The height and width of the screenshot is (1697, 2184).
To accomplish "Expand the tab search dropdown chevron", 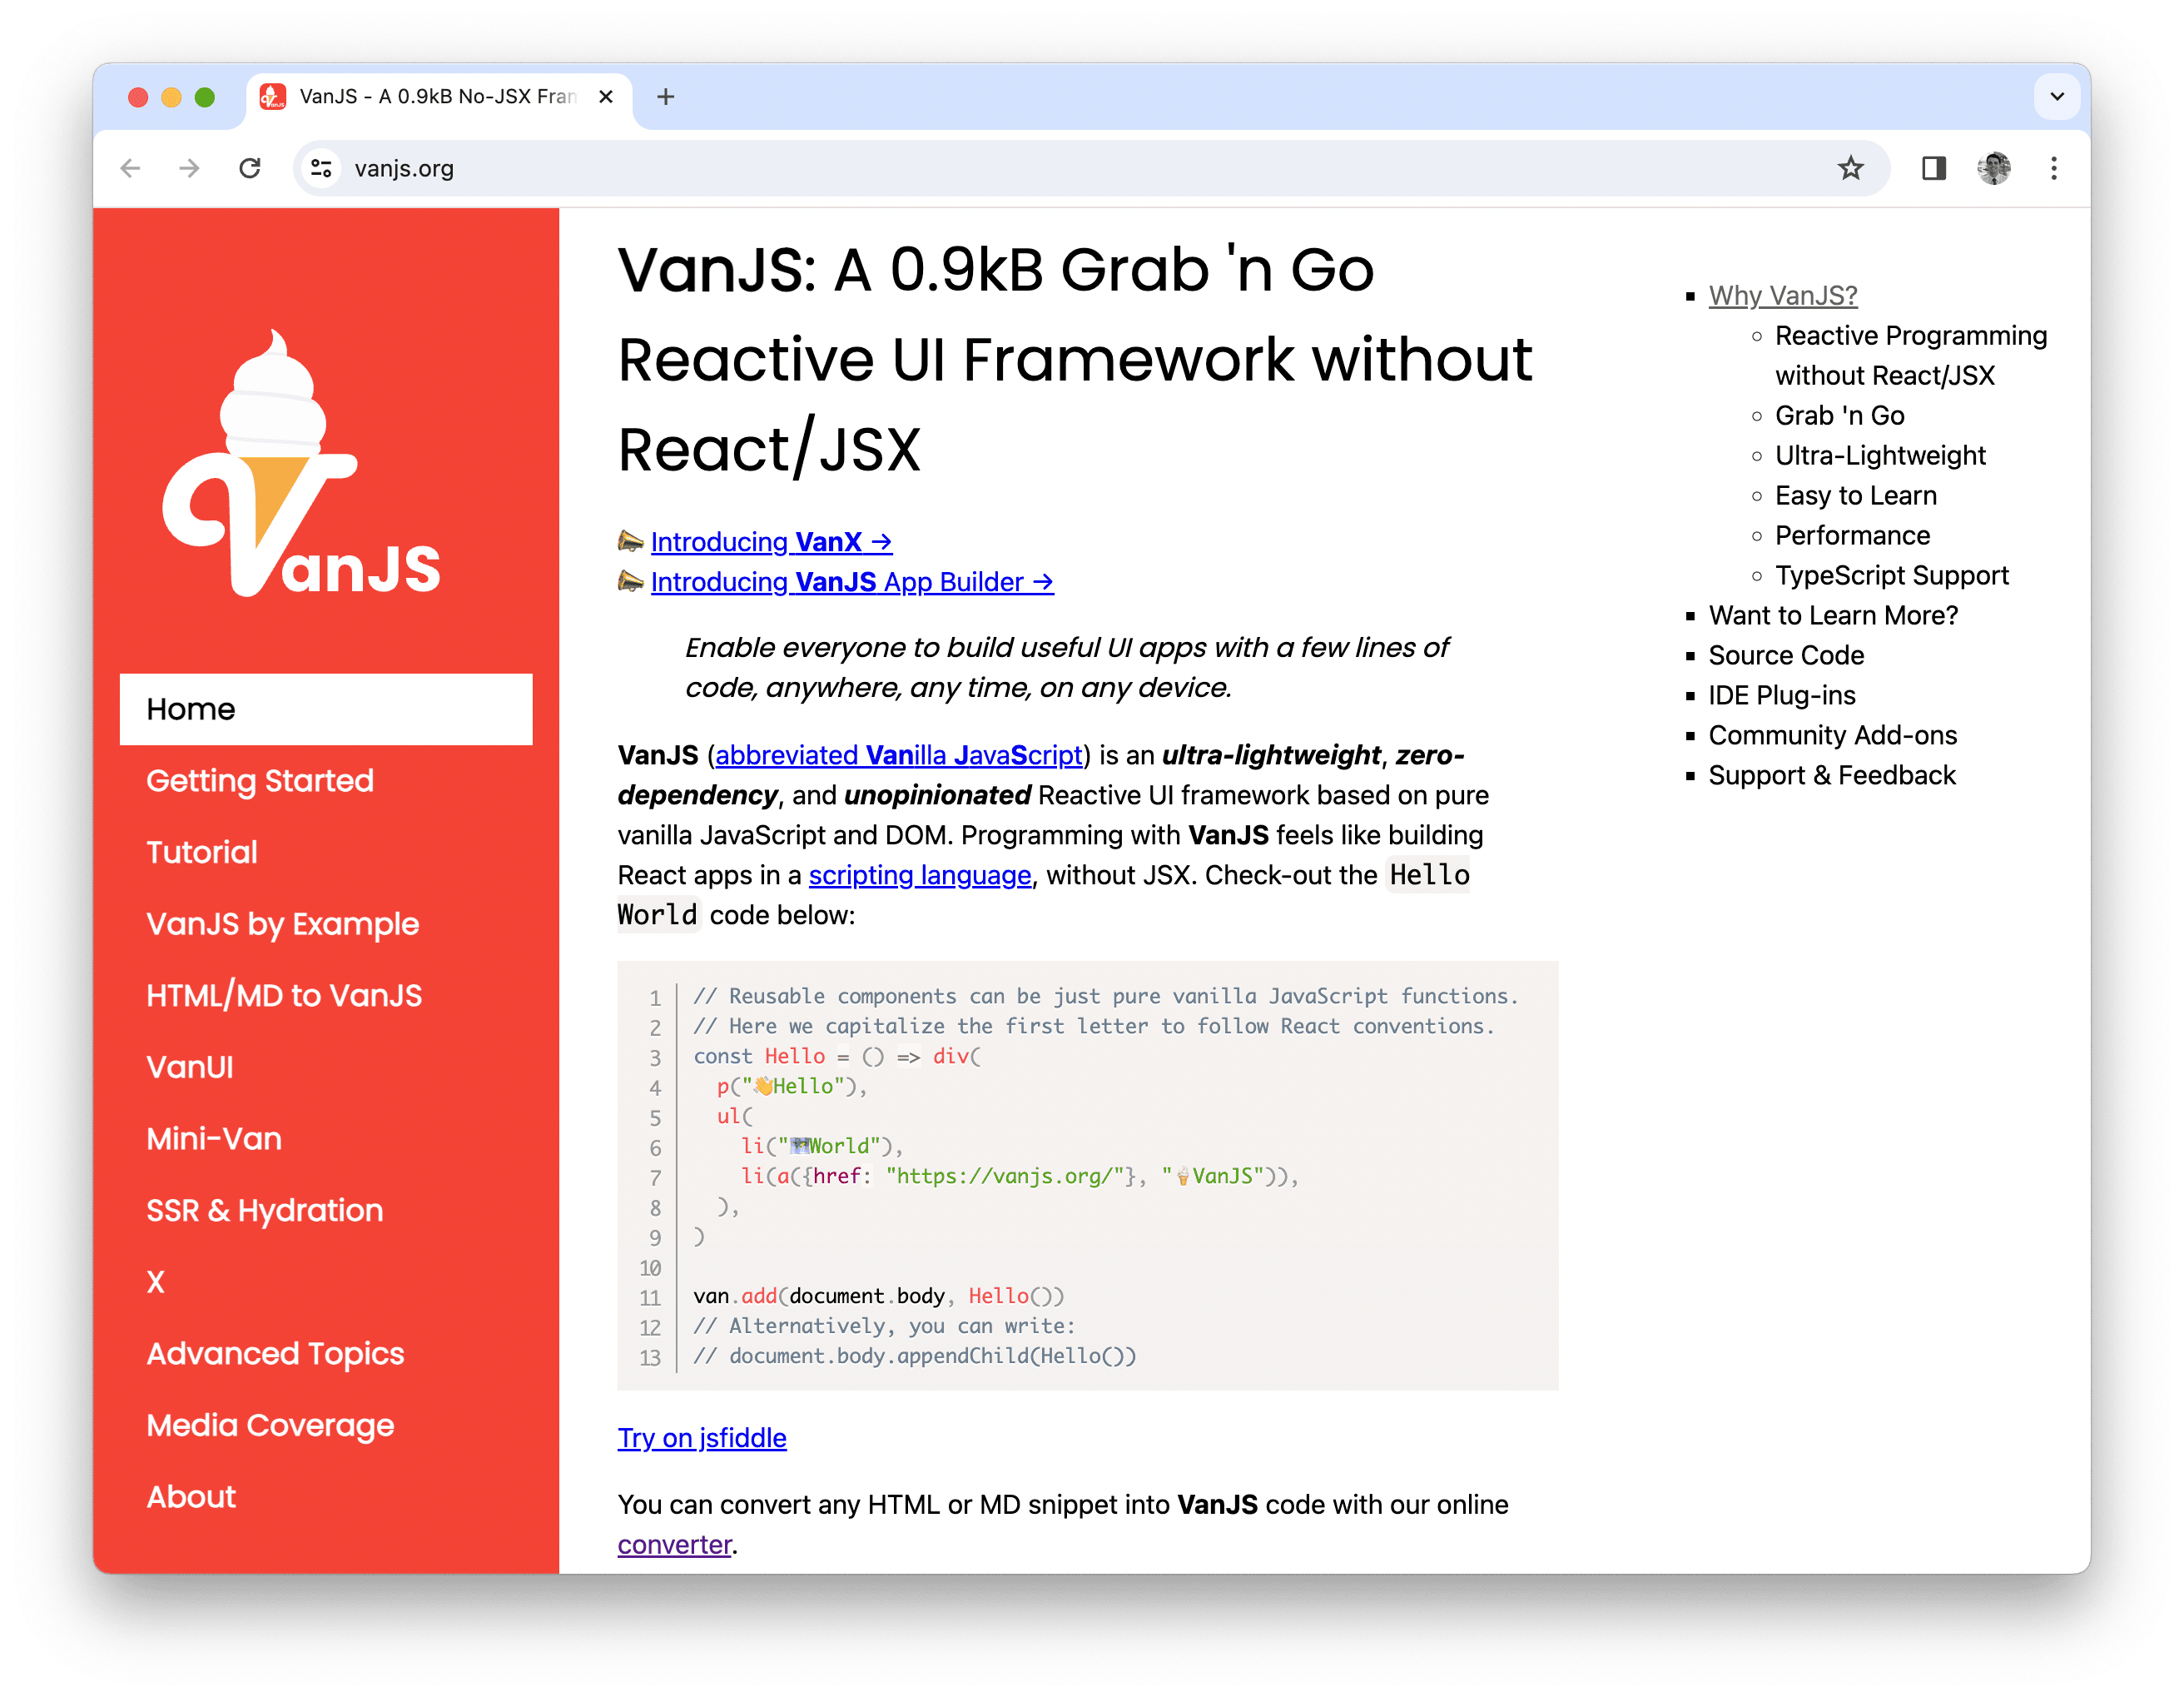I will point(2056,97).
